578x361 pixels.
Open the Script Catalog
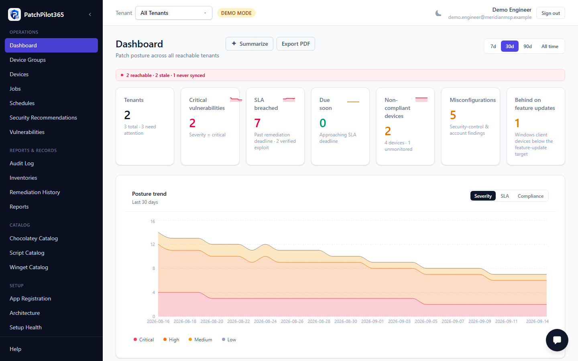[51, 253]
